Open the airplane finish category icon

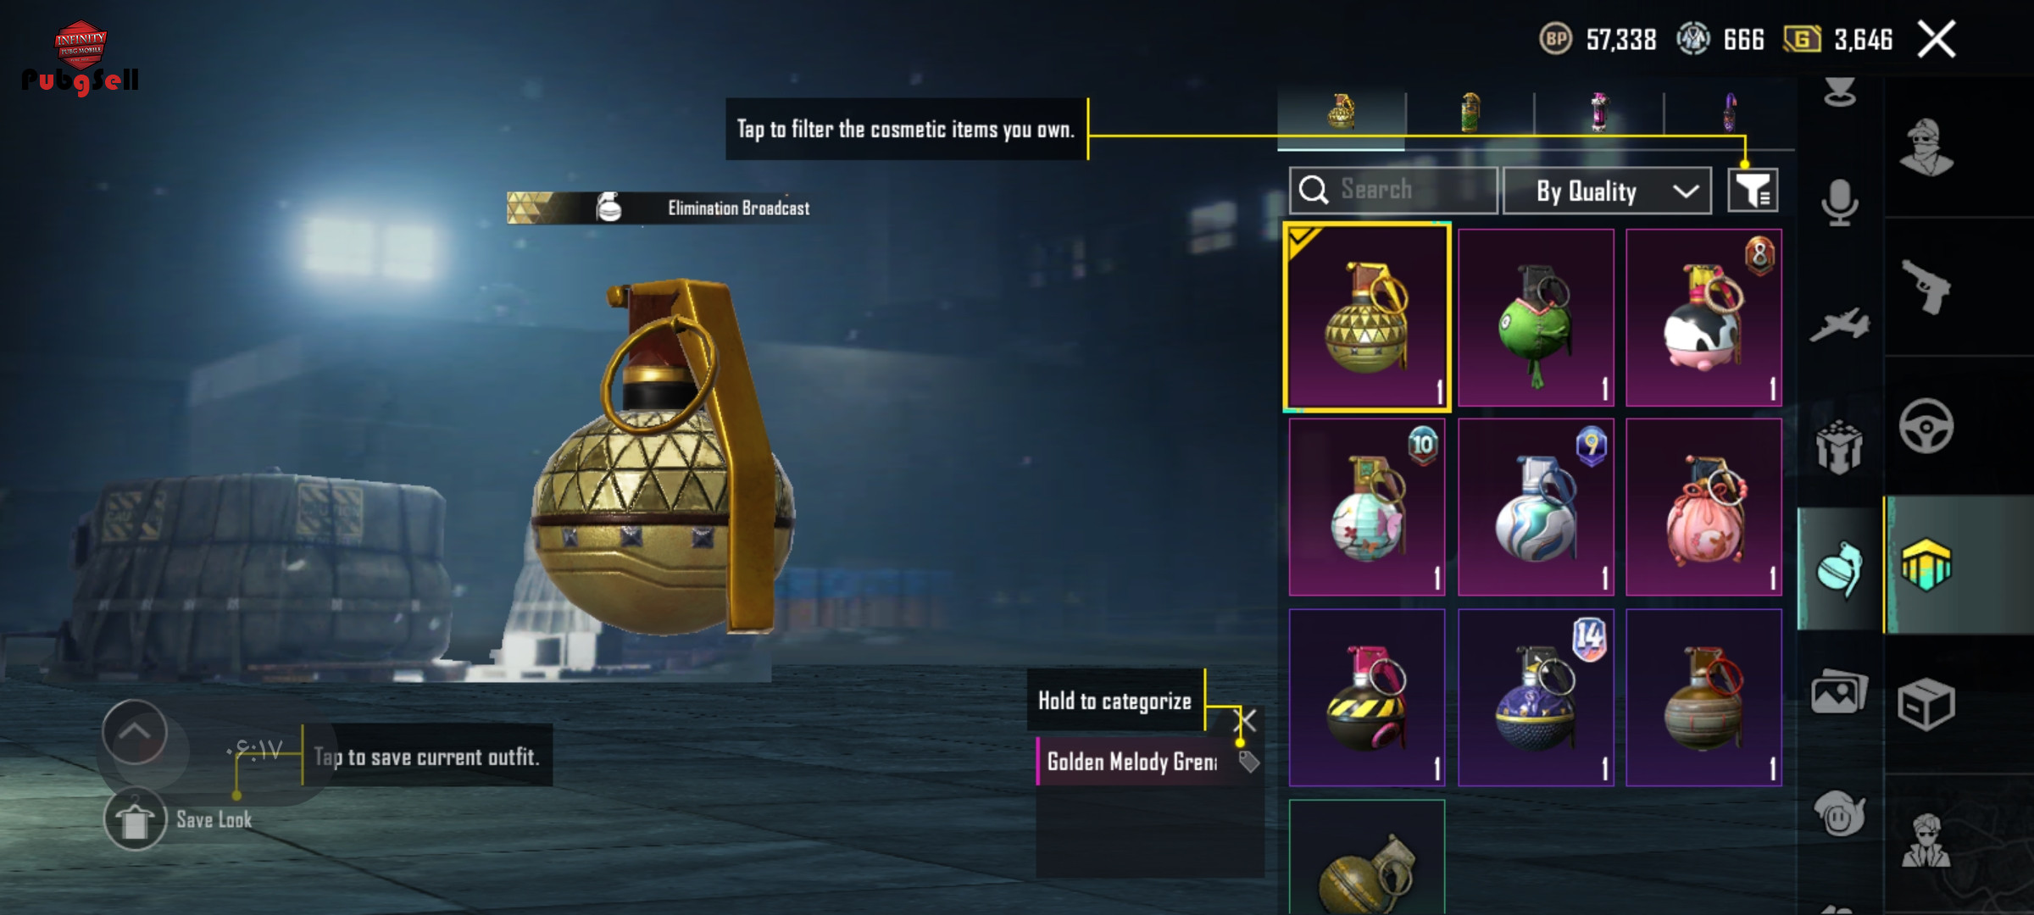tap(1839, 324)
